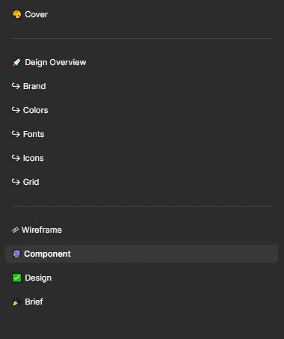
Task: Click the arrow icon before Fonts
Action: [x=16, y=134]
